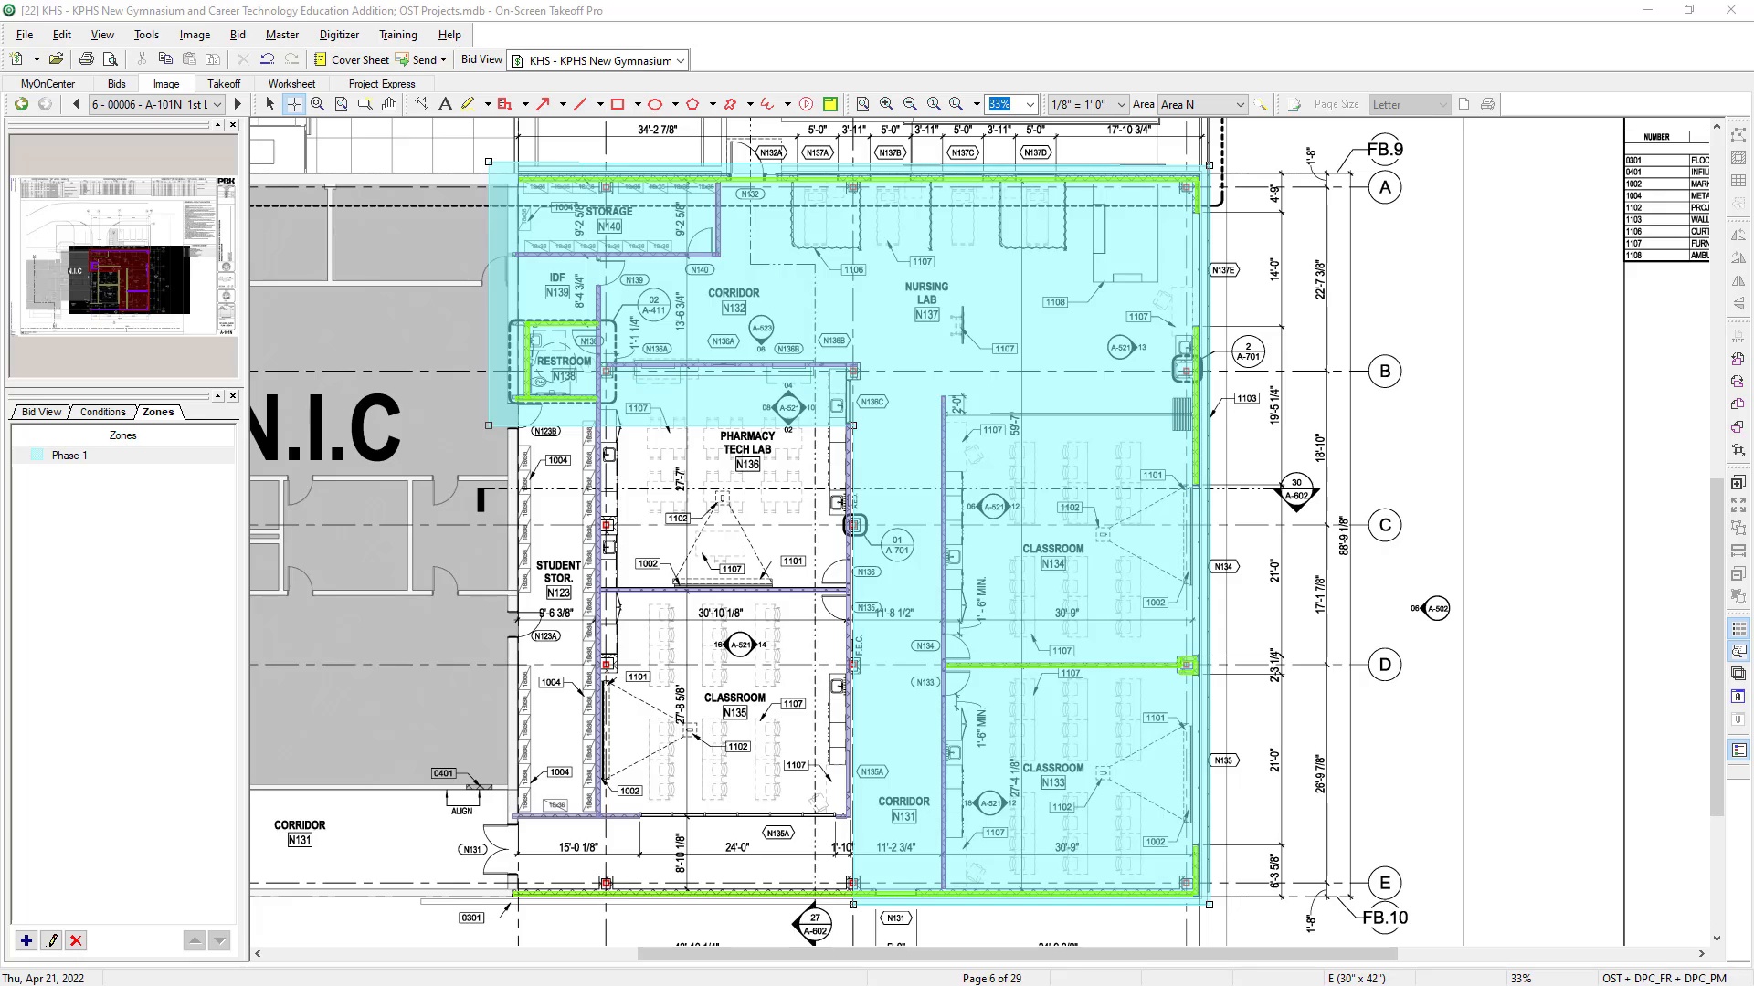Select the red rectangle drawing tool
The width and height of the screenshot is (1754, 986).
tap(618, 104)
